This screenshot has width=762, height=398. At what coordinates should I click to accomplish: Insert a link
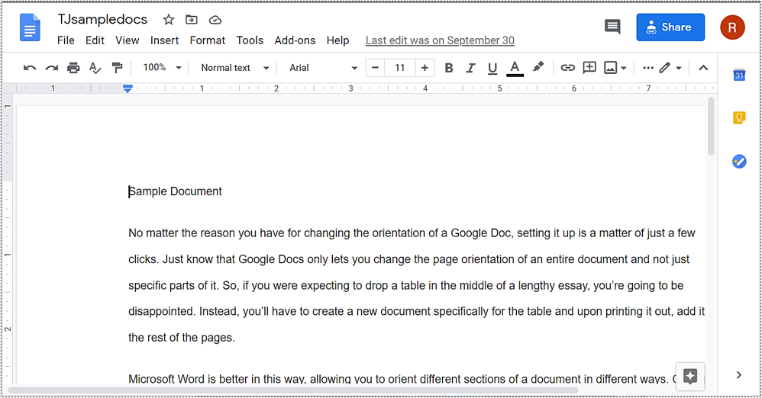click(x=567, y=68)
